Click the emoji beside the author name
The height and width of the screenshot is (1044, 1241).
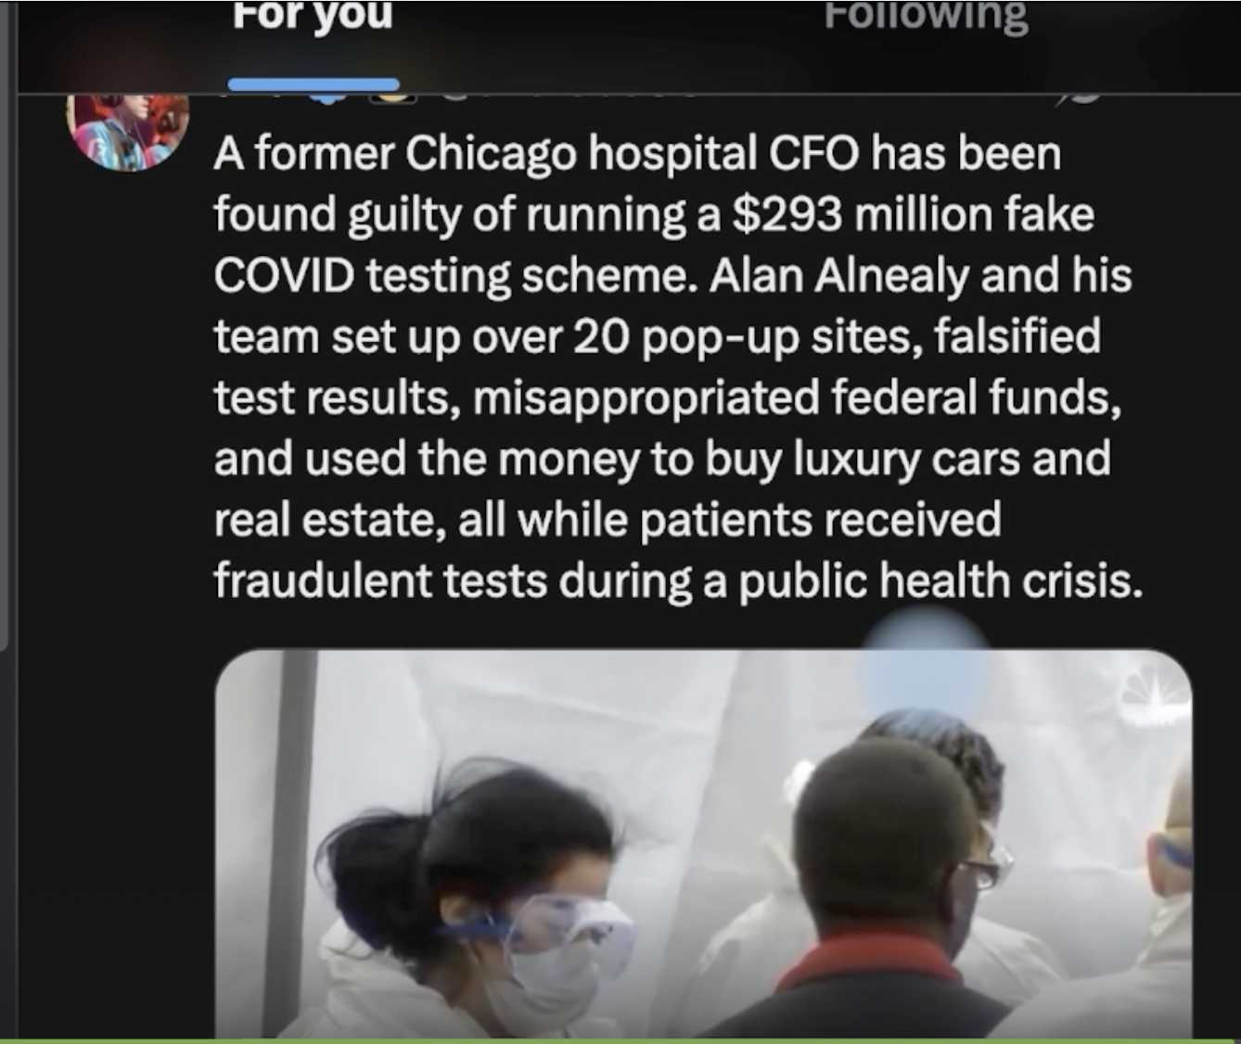click(396, 96)
